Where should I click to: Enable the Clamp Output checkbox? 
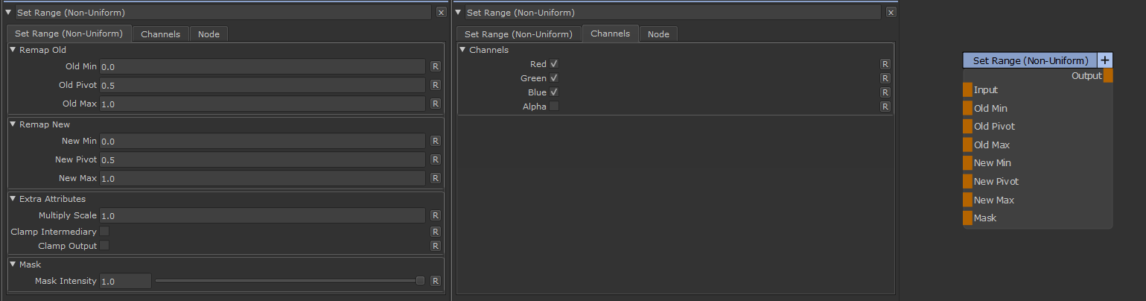coord(105,246)
